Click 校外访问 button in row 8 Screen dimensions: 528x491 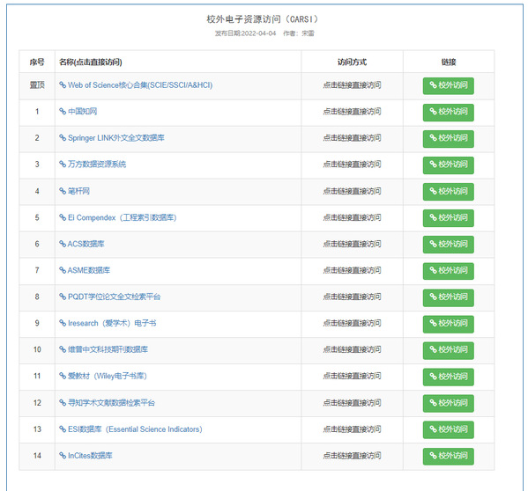(448, 297)
